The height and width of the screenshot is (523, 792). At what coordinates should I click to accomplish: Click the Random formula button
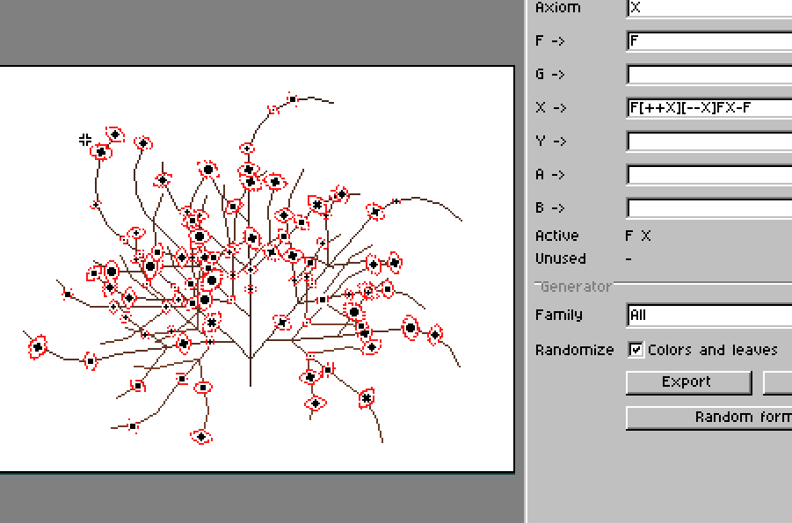click(x=709, y=418)
